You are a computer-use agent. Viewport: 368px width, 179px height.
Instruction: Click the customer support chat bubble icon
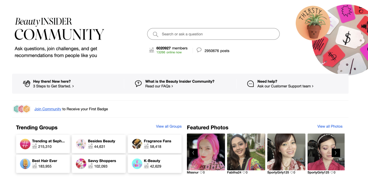point(250,84)
